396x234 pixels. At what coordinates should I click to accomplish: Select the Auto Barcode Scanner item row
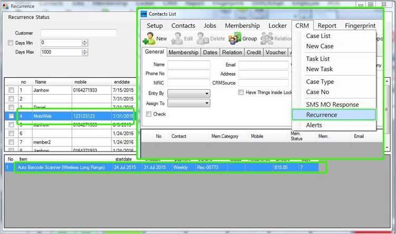[162, 167]
